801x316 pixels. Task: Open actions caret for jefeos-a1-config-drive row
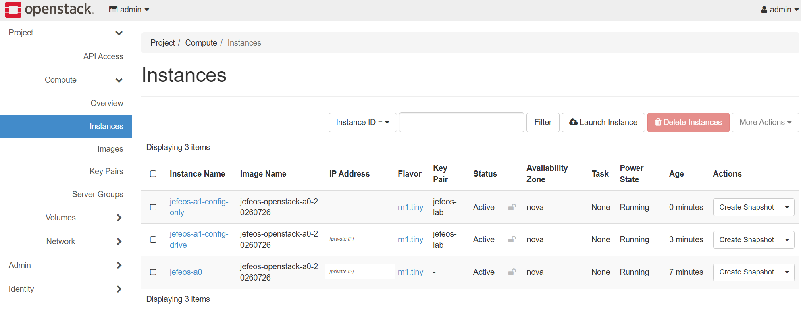[787, 240]
